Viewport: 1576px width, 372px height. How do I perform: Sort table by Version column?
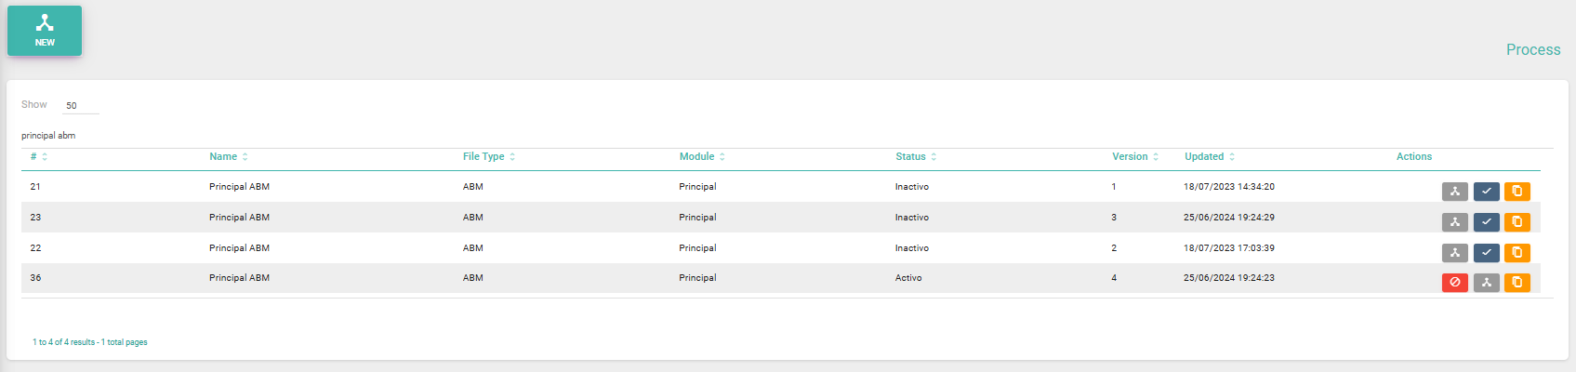1135,157
